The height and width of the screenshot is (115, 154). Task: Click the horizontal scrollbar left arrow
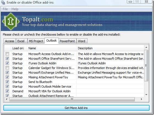[x=7, y=99]
